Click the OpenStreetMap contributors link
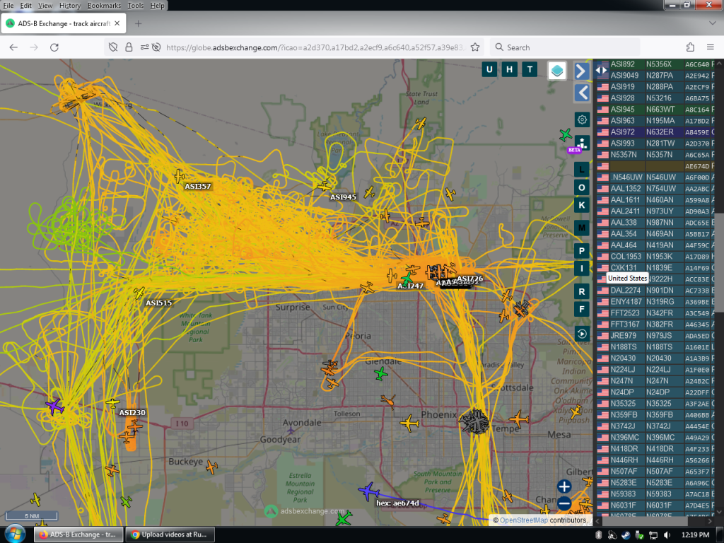This screenshot has height=543, width=724. click(x=524, y=520)
